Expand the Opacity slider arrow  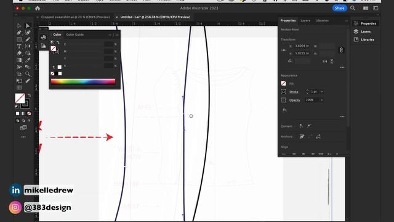pyautogui.click(x=321, y=100)
